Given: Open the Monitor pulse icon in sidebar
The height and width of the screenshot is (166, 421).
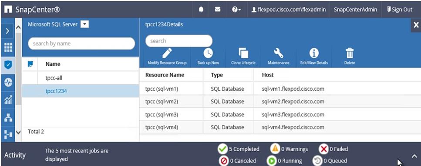Looking at the screenshot, I should pyautogui.click(x=8, y=83).
